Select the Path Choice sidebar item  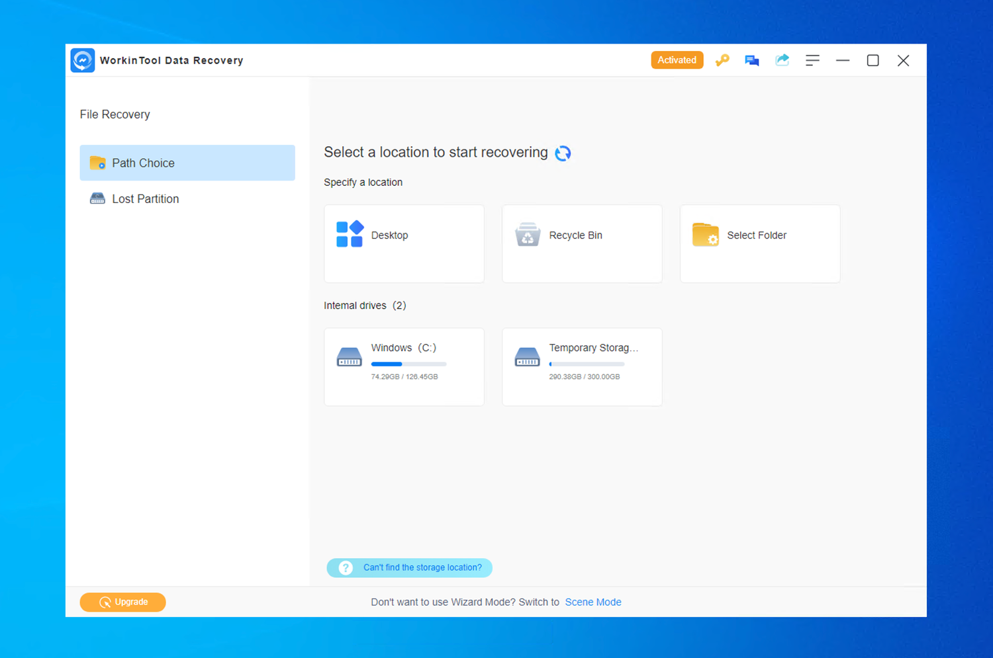coord(187,163)
